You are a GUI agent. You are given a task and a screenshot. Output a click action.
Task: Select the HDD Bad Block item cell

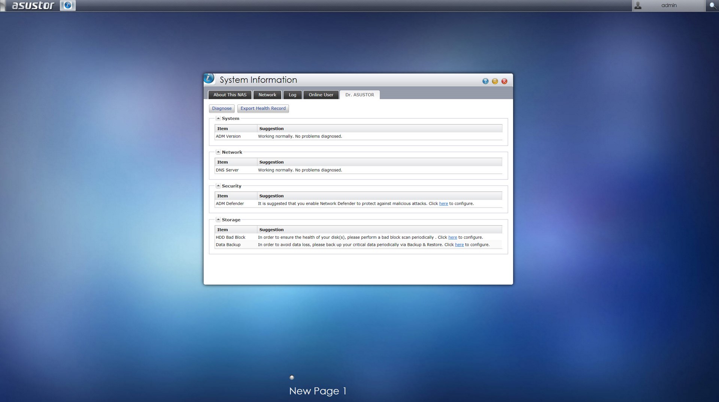pos(236,238)
